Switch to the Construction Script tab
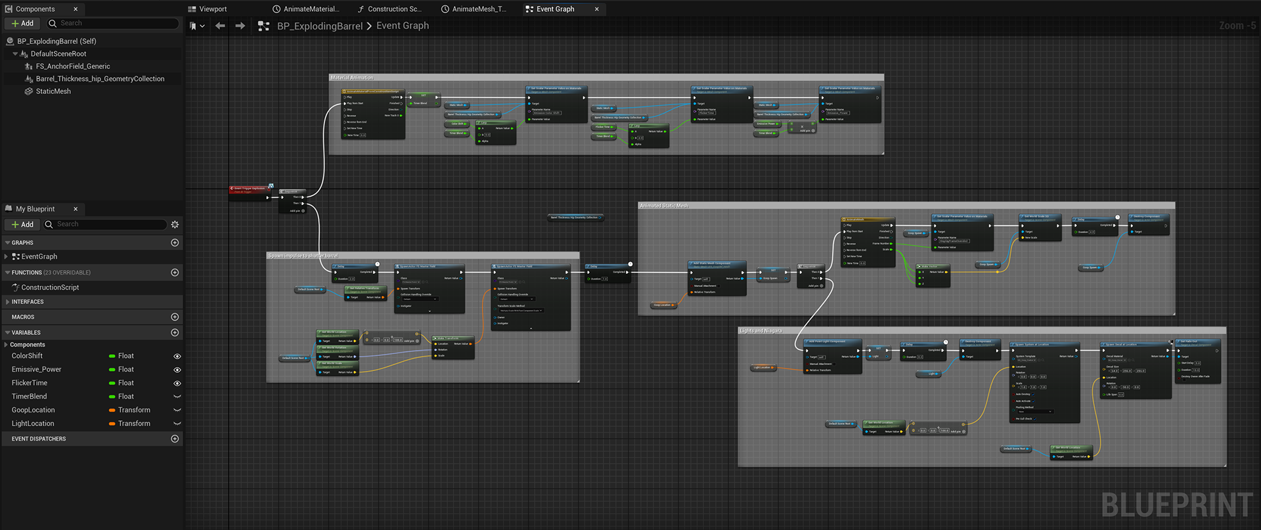 389,9
